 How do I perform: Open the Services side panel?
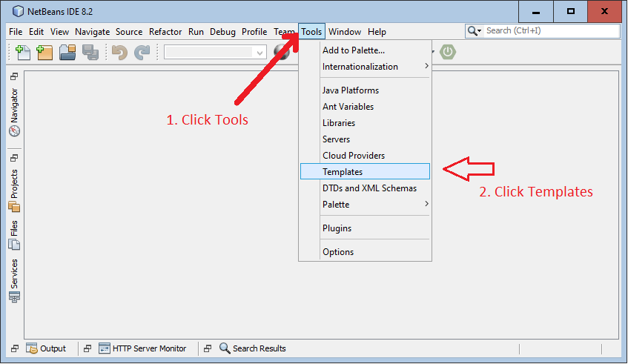tap(14, 280)
